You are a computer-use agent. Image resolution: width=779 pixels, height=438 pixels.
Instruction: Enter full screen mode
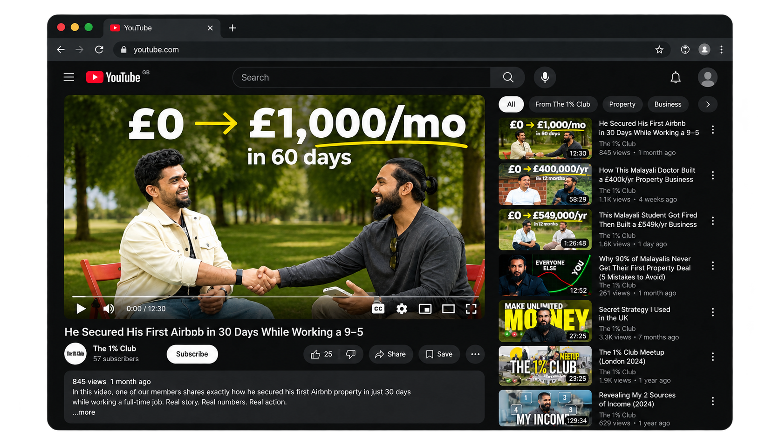(471, 309)
